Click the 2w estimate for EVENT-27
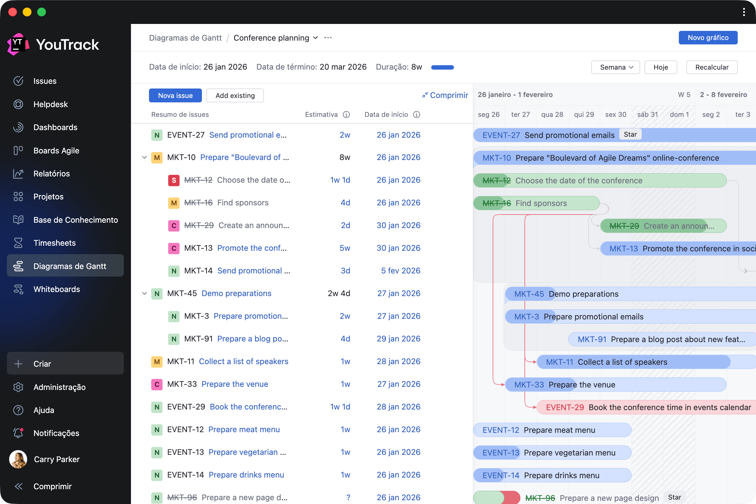The height and width of the screenshot is (504, 756). (345, 135)
